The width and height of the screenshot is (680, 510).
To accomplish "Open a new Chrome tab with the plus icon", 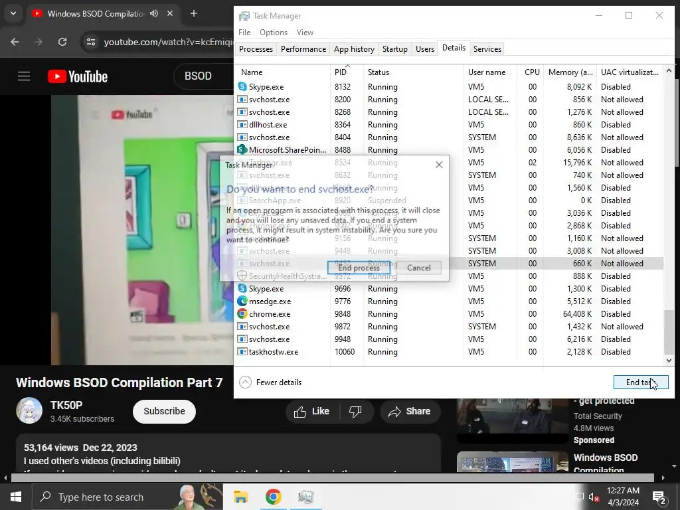I will [x=194, y=13].
